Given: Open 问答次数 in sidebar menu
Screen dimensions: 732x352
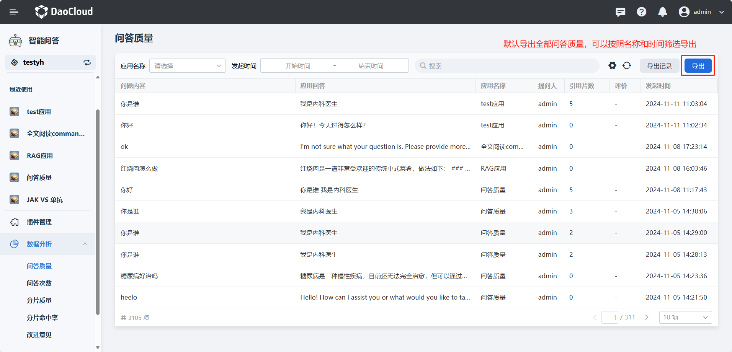Looking at the screenshot, I should coord(39,283).
